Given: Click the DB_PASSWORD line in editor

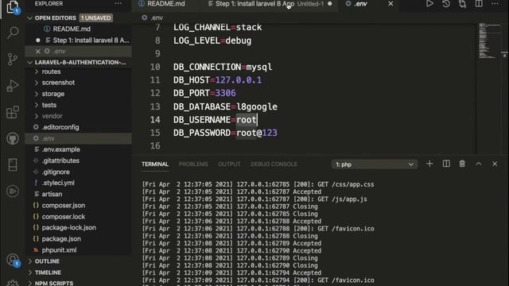Looking at the screenshot, I should pyautogui.click(x=225, y=133).
